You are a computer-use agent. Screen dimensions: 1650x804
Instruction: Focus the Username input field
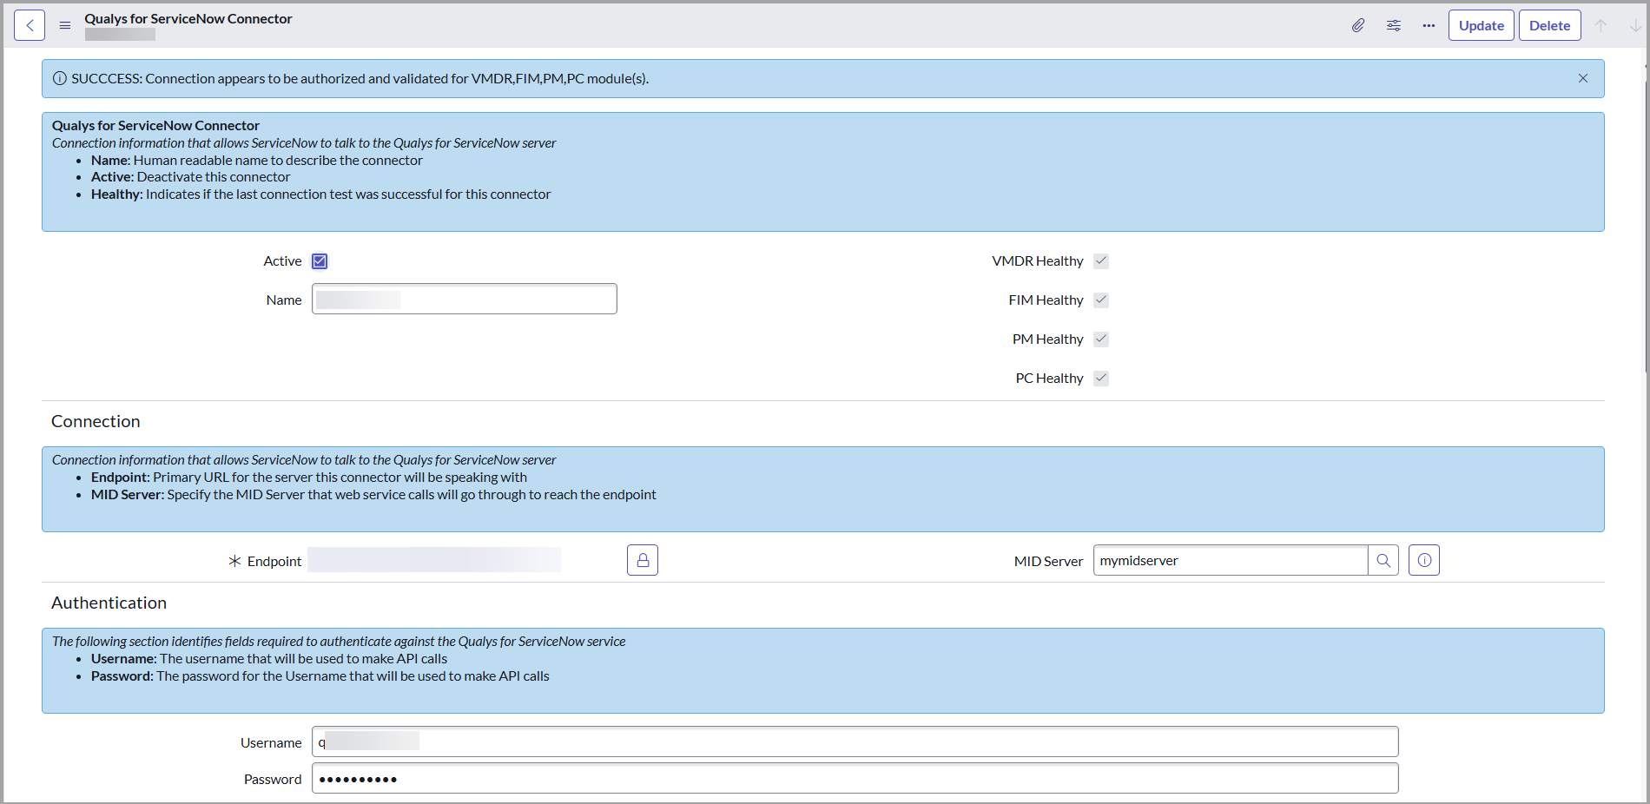[855, 741]
